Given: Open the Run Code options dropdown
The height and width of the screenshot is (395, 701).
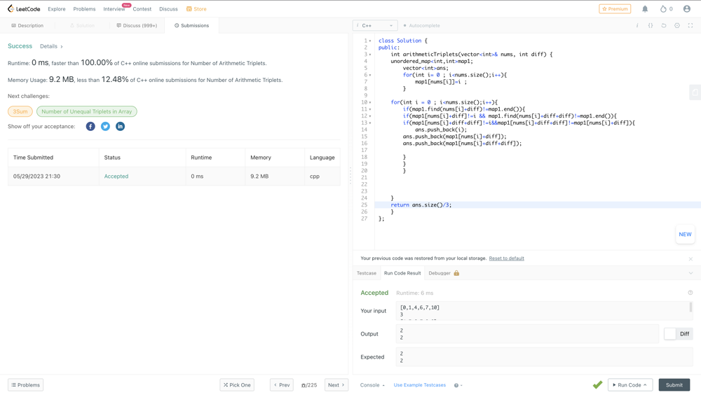Looking at the screenshot, I should click(645, 385).
